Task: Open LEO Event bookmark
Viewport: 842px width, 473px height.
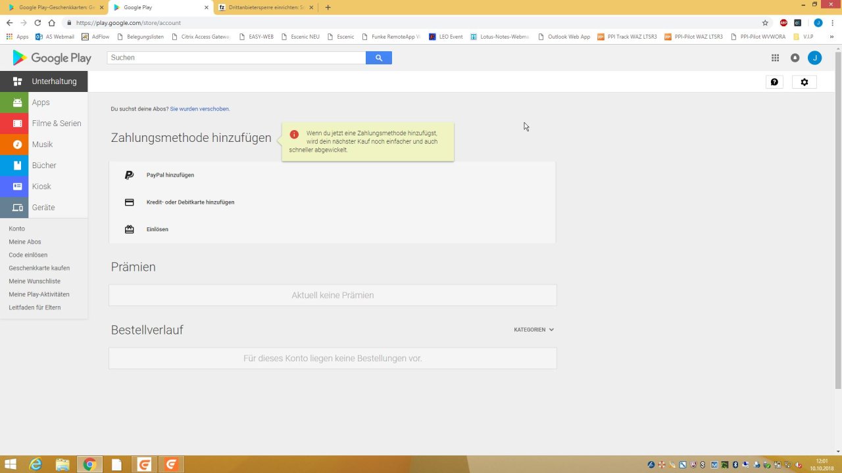Action: point(445,37)
